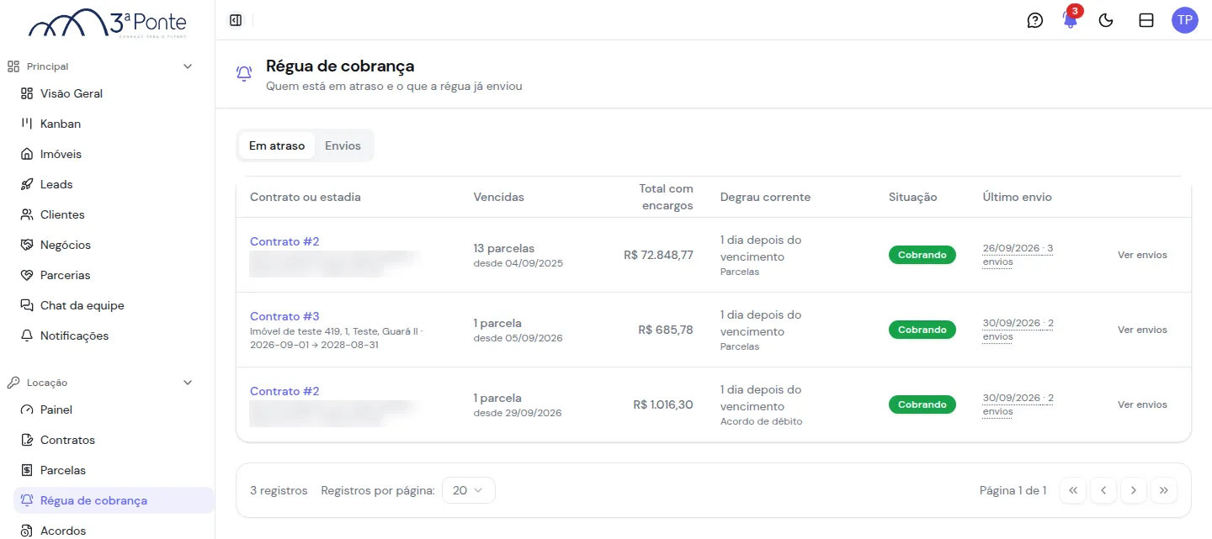Go to next page button
The height and width of the screenshot is (539, 1212).
click(x=1134, y=490)
